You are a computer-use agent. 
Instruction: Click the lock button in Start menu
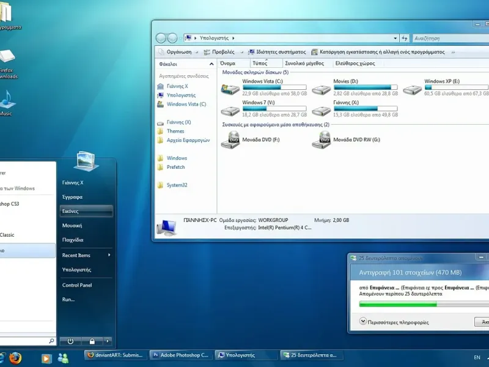(x=92, y=341)
